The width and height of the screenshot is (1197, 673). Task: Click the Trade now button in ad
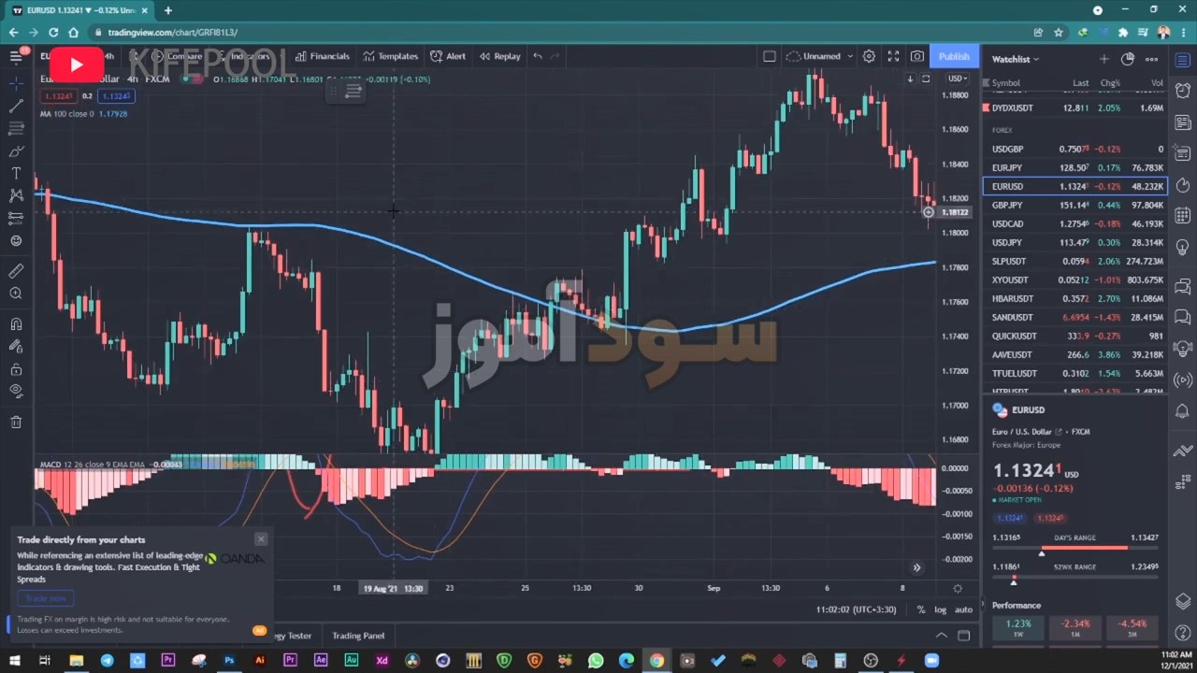(x=46, y=598)
